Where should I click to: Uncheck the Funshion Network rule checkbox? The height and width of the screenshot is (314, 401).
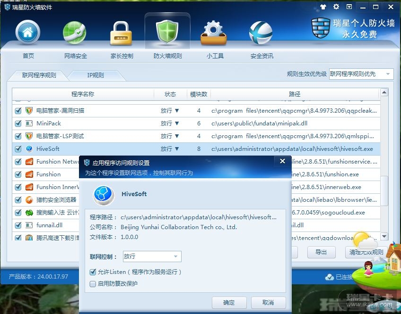tap(18, 162)
